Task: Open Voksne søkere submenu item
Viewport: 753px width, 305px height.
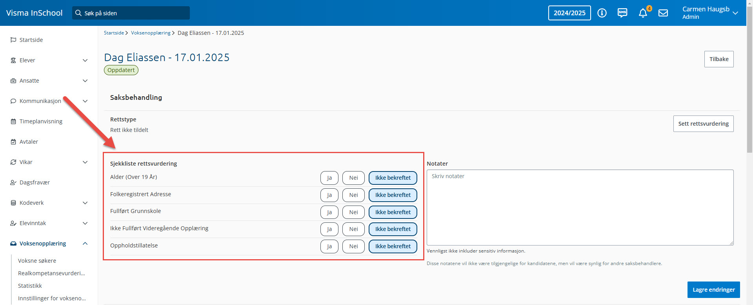Action: [x=37, y=261]
